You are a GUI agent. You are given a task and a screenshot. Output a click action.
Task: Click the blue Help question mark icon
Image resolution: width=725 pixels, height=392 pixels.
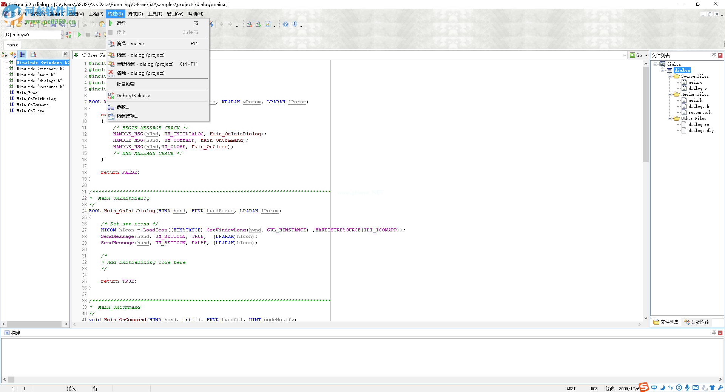[285, 24]
